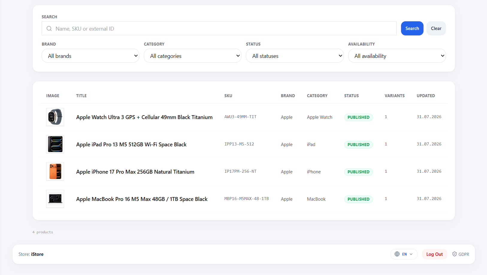The image size is (487, 275).
Task: Click the globe language icon
Action: click(397, 254)
